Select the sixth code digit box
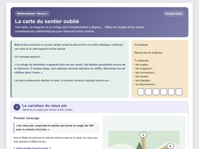This screenshot has height=149, width=199. (x=179, y=92)
